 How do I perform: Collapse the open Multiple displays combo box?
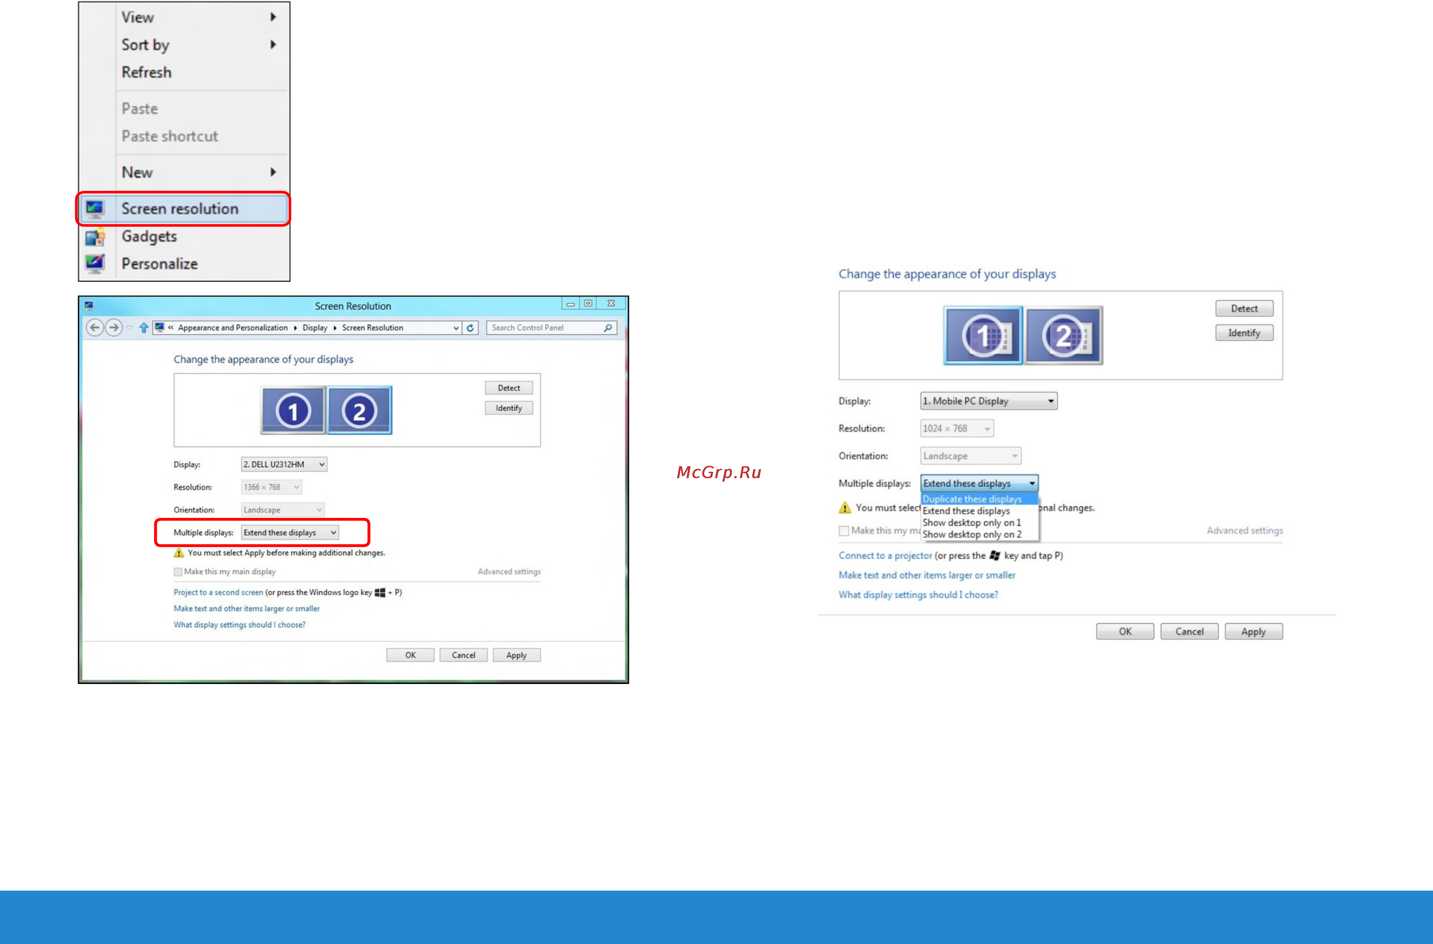pyautogui.click(x=979, y=483)
